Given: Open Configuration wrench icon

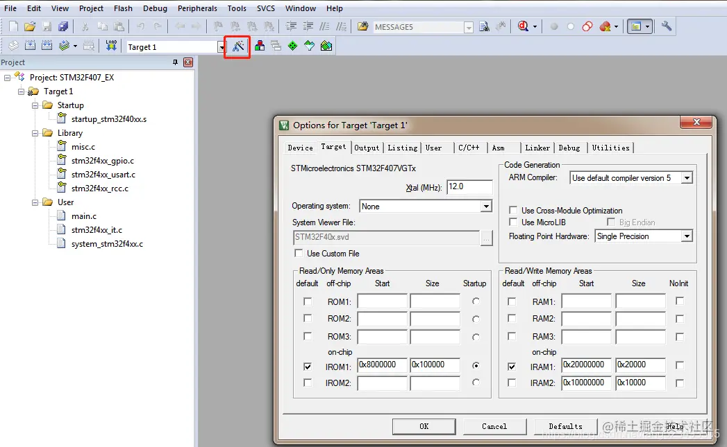Looking at the screenshot, I should tap(667, 26).
